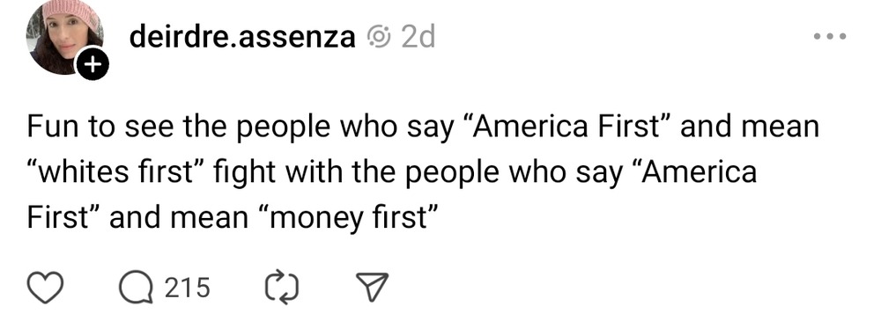Click the 2d timestamp
Screen dimensions: 881x328
pyautogui.click(x=418, y=38)
